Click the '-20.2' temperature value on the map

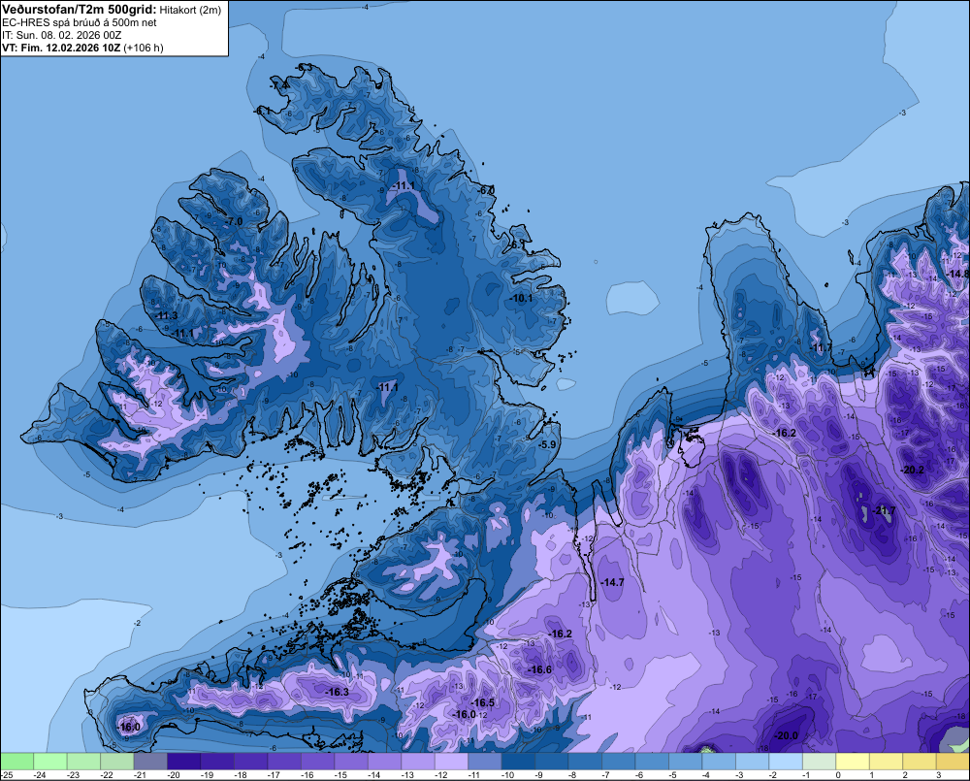coord(913,470)
